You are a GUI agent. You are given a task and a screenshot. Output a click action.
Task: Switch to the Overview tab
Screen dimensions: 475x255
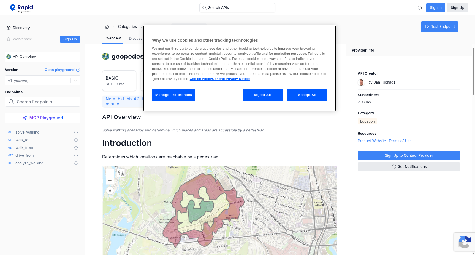point(113,38)
